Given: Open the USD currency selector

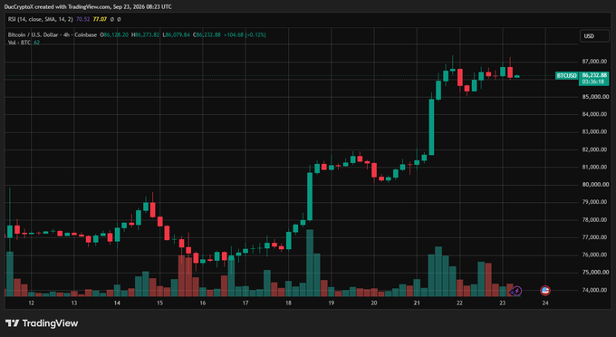Looking at the screenshot, I should click(594, 35).
